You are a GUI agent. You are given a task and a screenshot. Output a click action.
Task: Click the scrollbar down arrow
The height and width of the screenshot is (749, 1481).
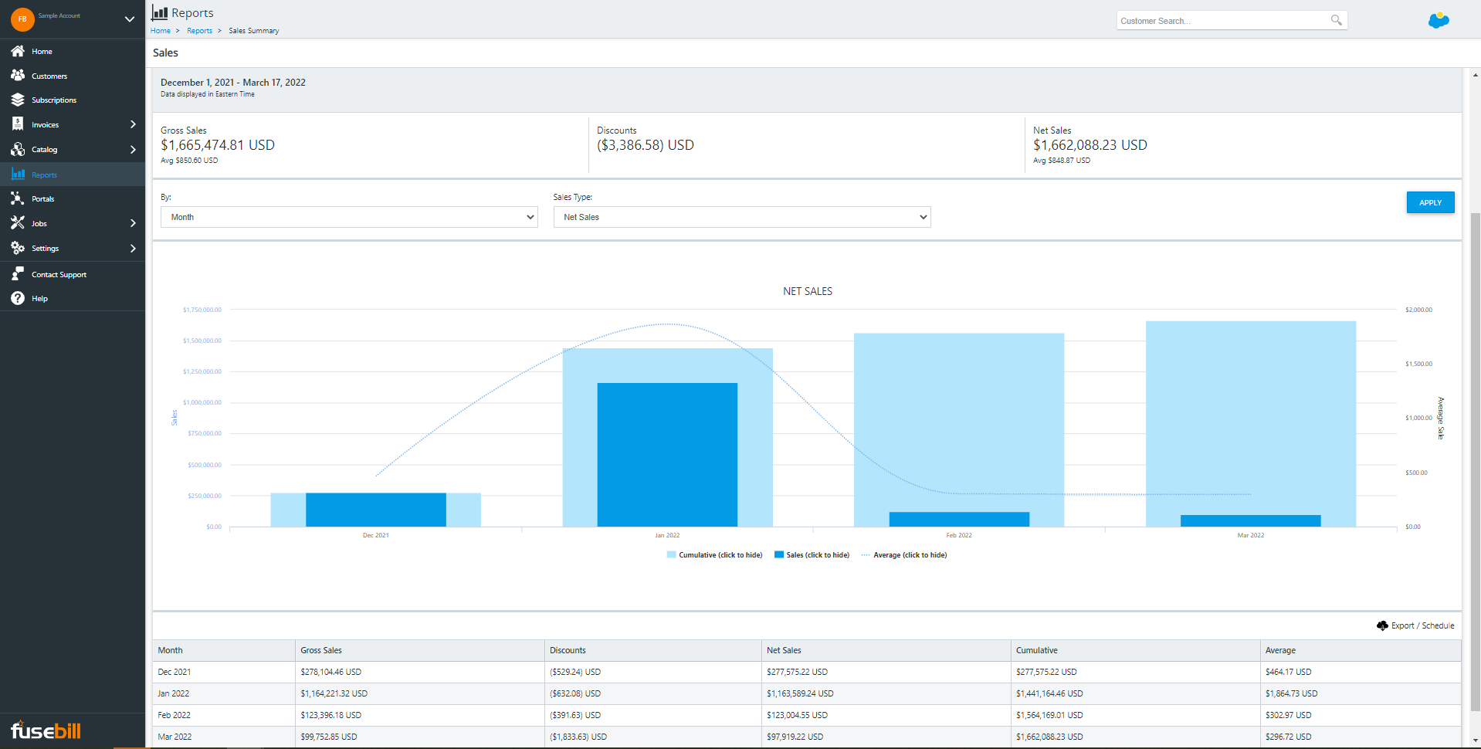coord(1476,741)
